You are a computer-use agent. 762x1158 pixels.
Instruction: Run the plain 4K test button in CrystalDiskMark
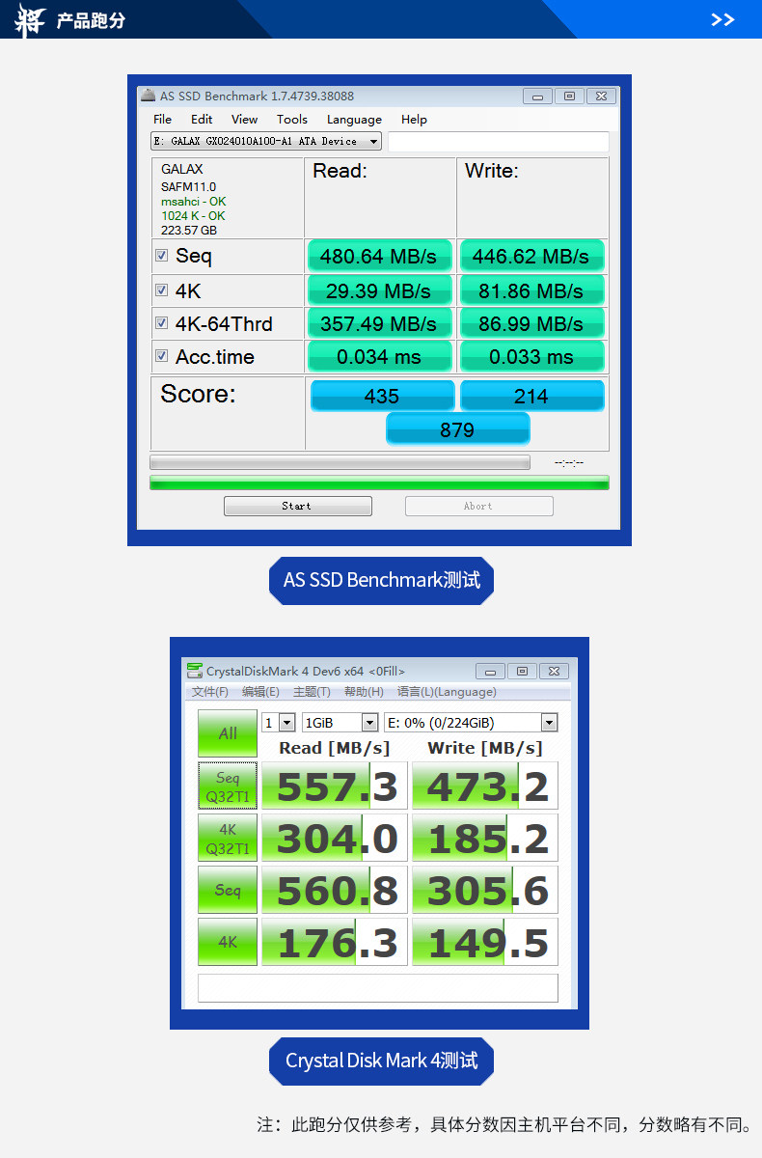tap(228, 942)
